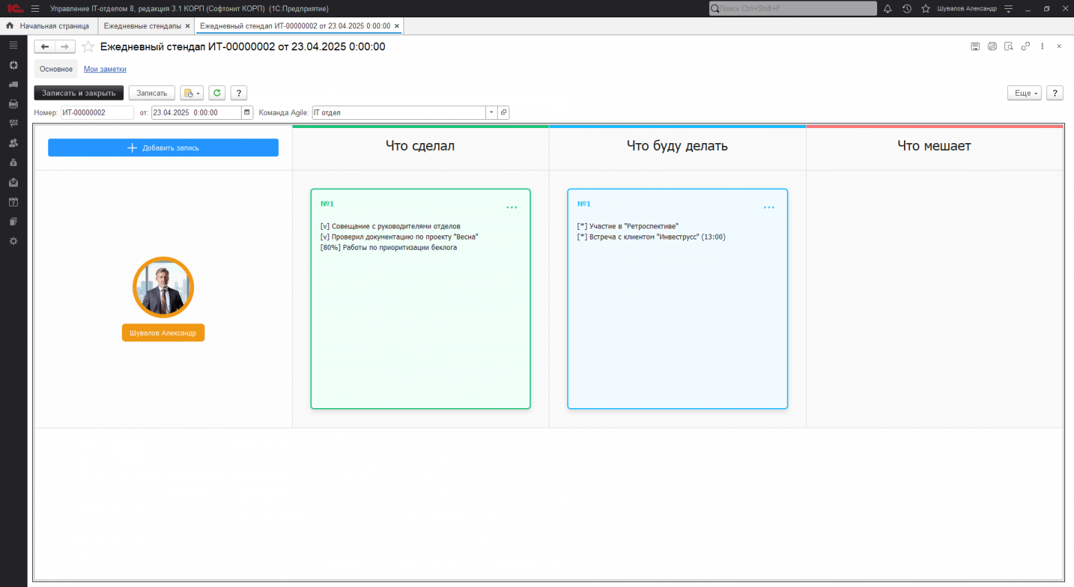
Task: Click Что мешает column header
Action: (934, 146)
